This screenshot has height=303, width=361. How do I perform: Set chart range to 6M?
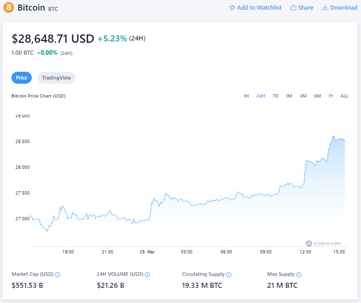[x=317, y=96]
